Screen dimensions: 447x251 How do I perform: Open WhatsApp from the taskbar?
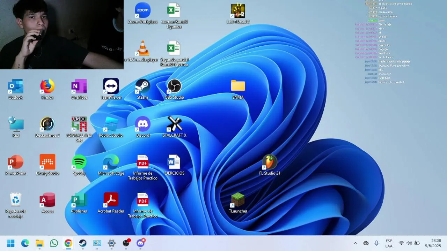coord(54,243)
